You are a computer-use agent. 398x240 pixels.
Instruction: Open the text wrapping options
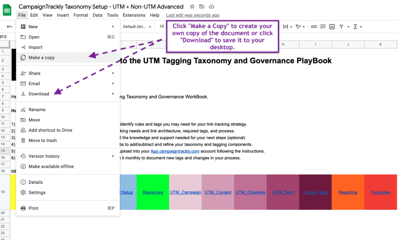pos(288,27)
